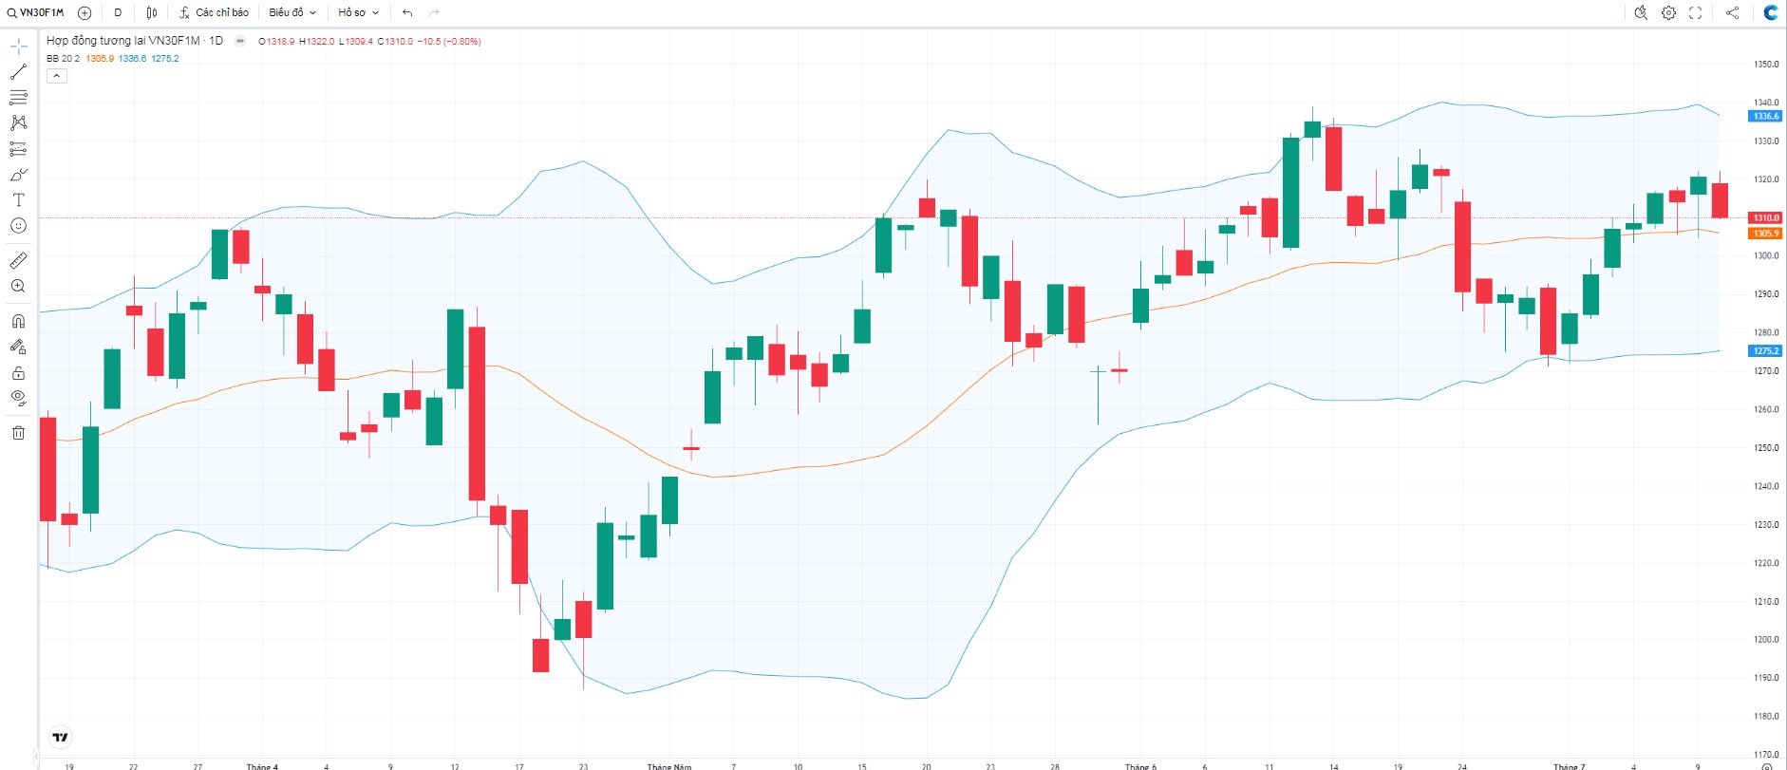Screen dimensions: 1787x770
Task: Select the trend line drawing tool
Action: 18,72
